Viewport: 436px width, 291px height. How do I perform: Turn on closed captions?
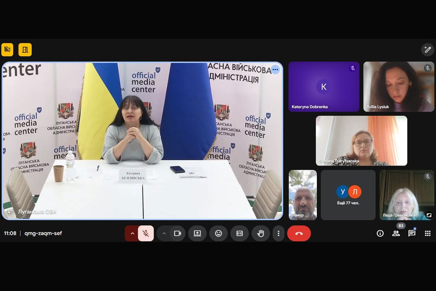point(239,233)
